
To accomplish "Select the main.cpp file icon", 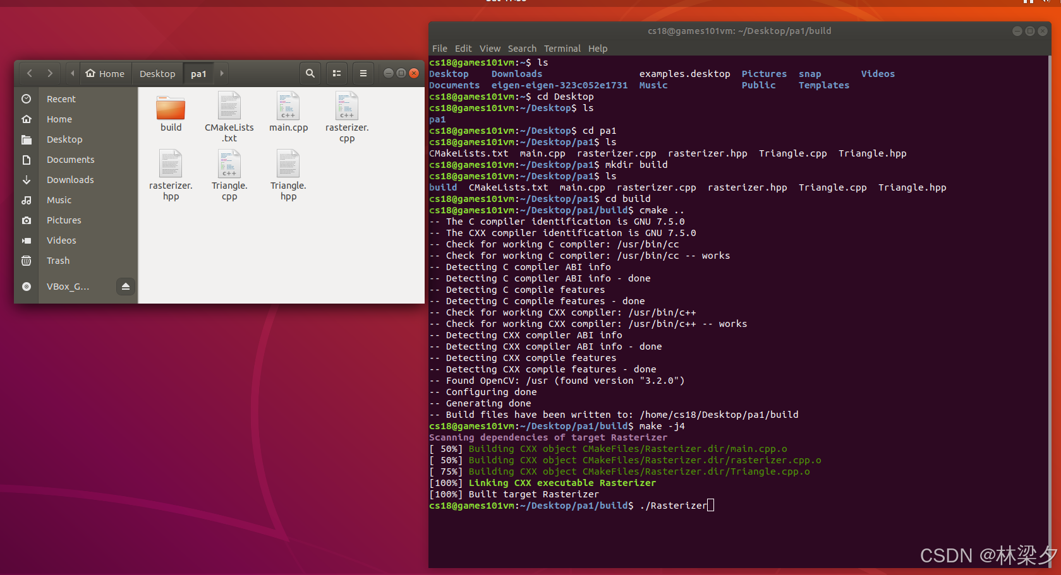I will 288,106.
